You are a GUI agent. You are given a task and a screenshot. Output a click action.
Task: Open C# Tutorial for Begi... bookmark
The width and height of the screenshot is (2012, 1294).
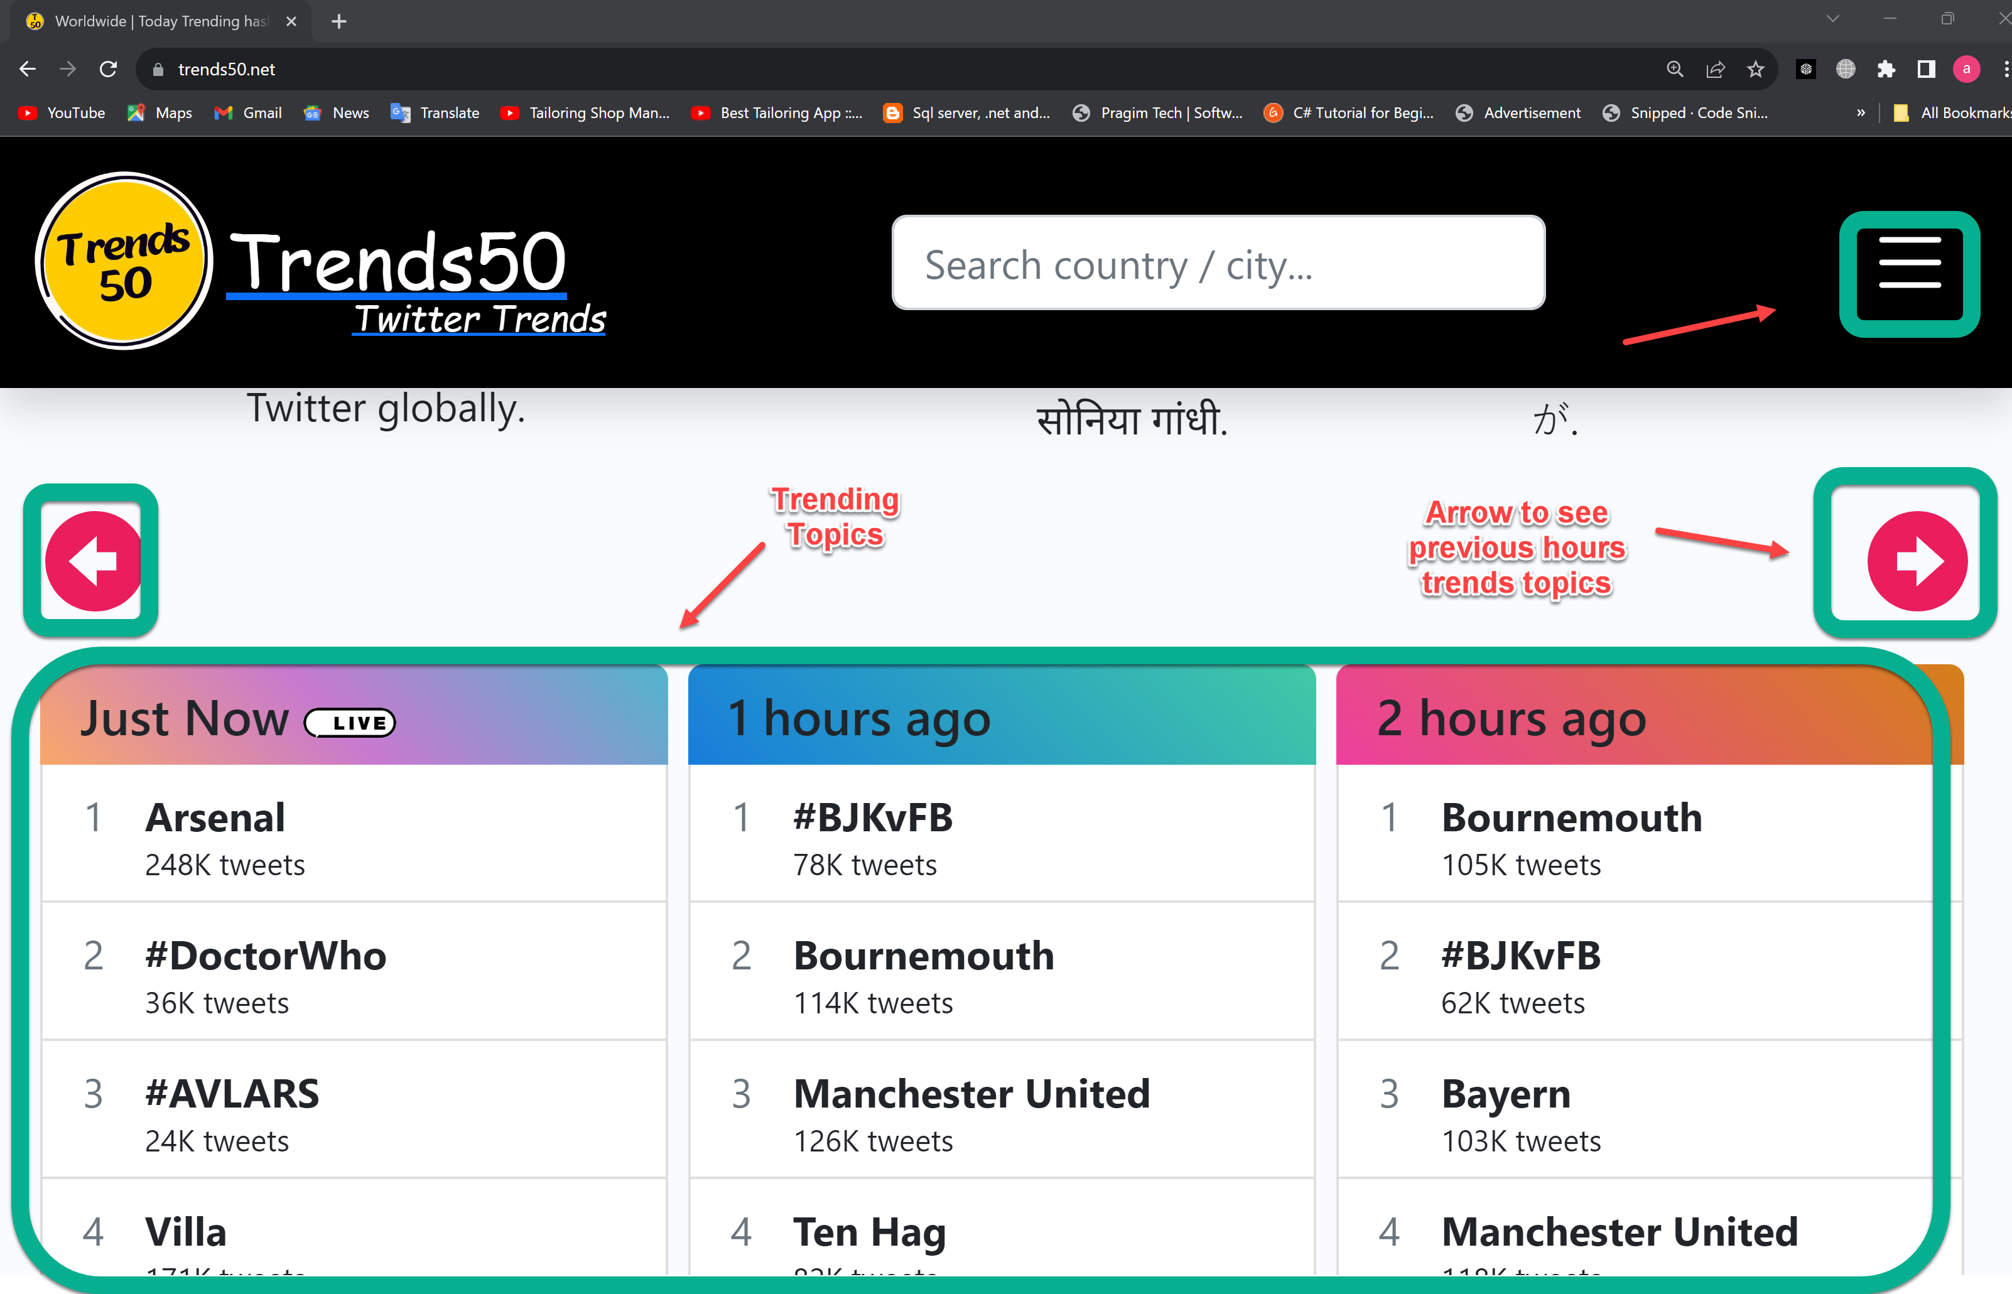tap(1349, 112)
